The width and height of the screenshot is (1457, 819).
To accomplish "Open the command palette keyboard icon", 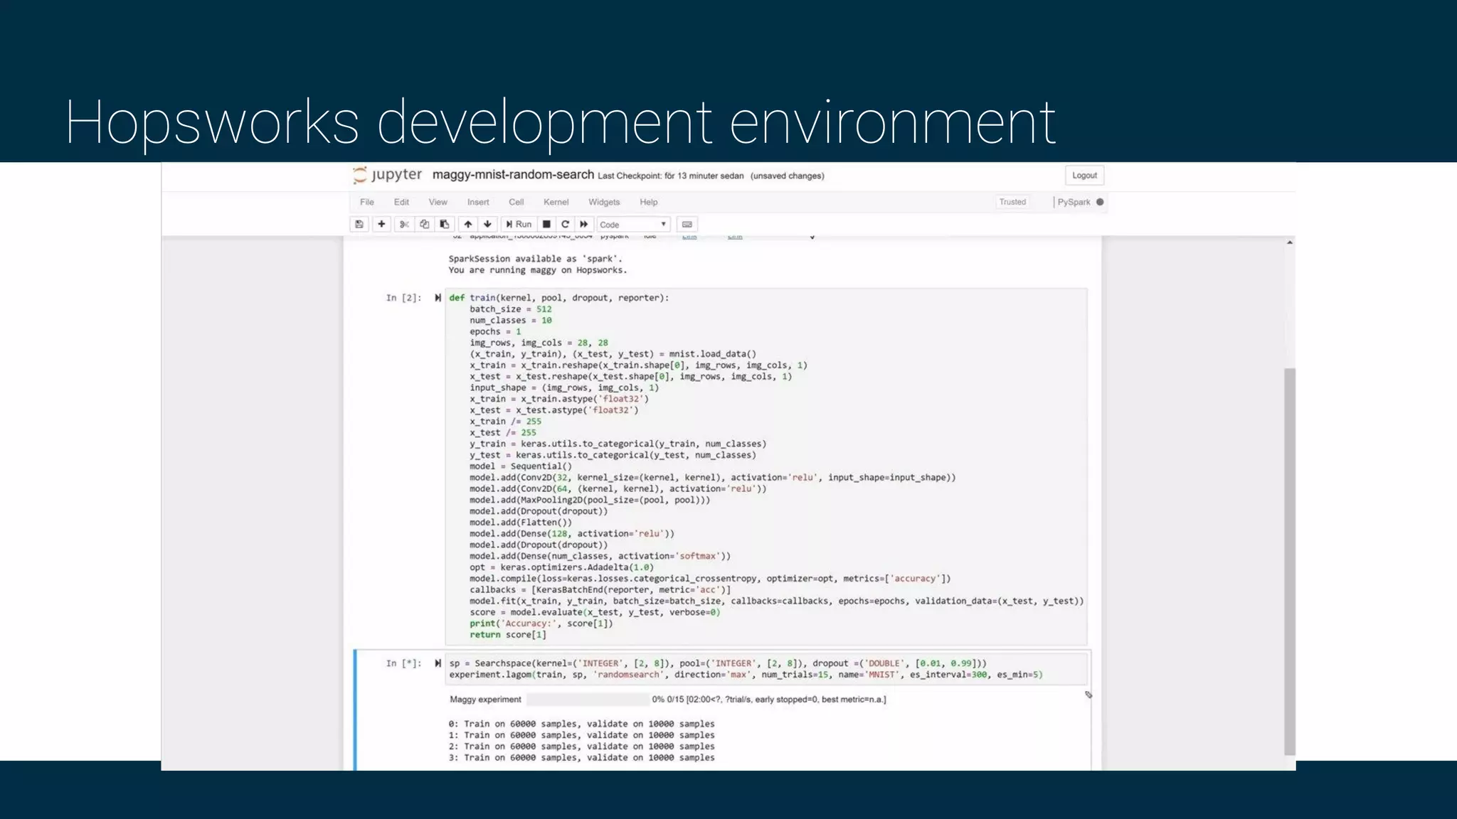I will coord(687,224).
